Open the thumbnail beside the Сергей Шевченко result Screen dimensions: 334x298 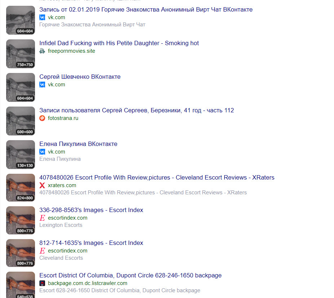tap(21, 87)
